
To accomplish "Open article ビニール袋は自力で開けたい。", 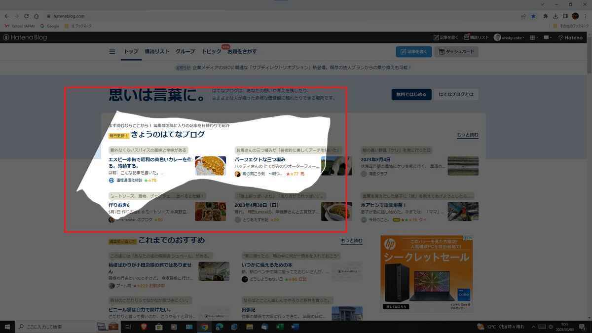I will [x=140, y=310].
